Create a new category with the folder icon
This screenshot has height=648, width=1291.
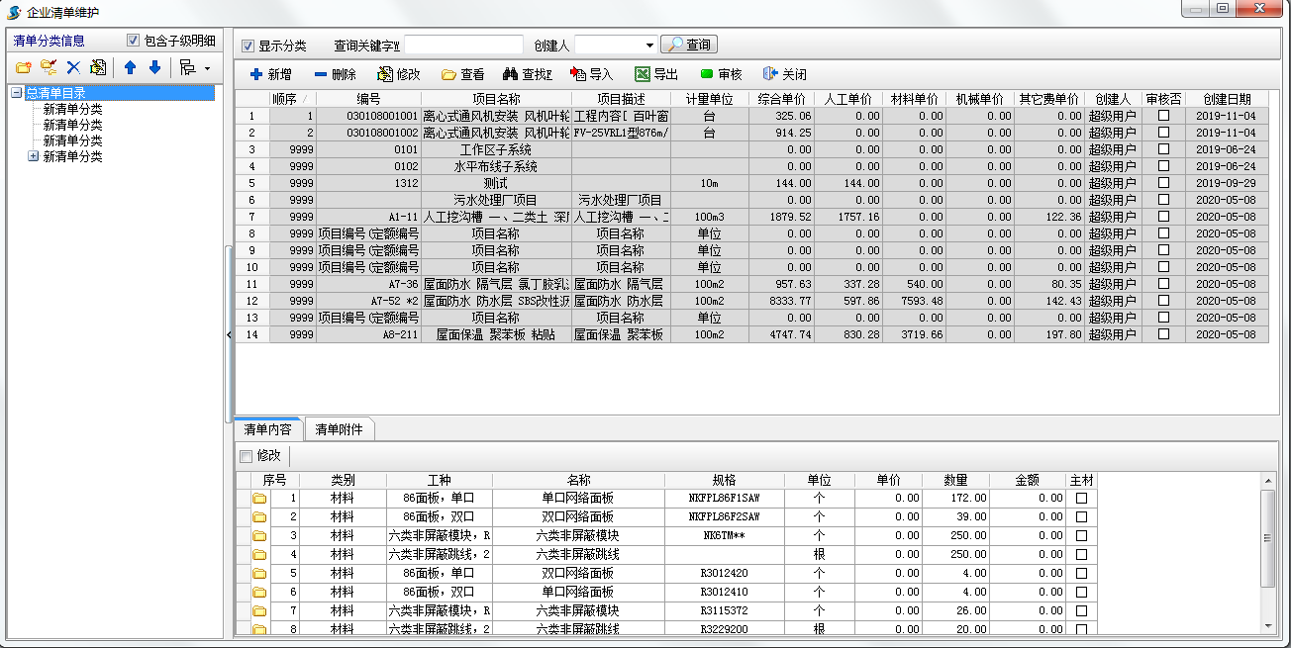pyautogui.click(x=22, y=65)
